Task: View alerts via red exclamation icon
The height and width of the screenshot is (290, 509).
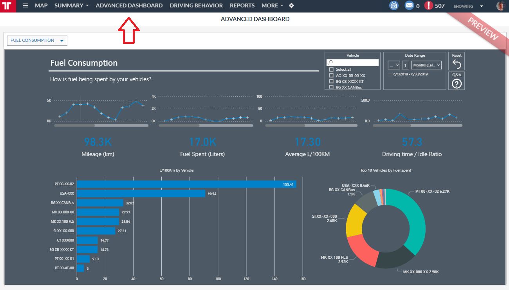Action: pos(429,6)
